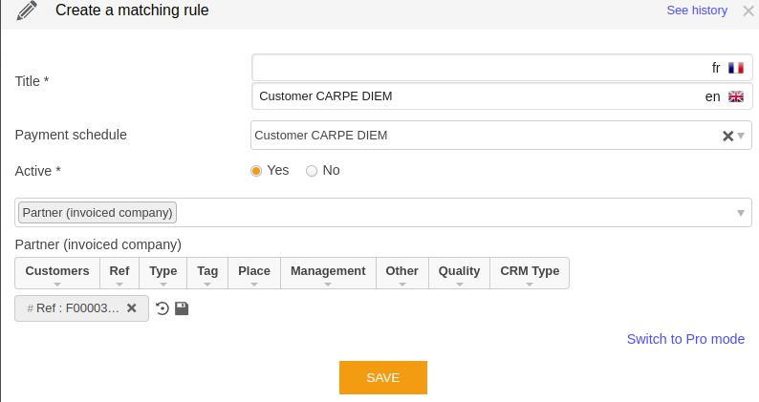Select No for Active
This screenshot has width=759, height=402.
point(312,171)
